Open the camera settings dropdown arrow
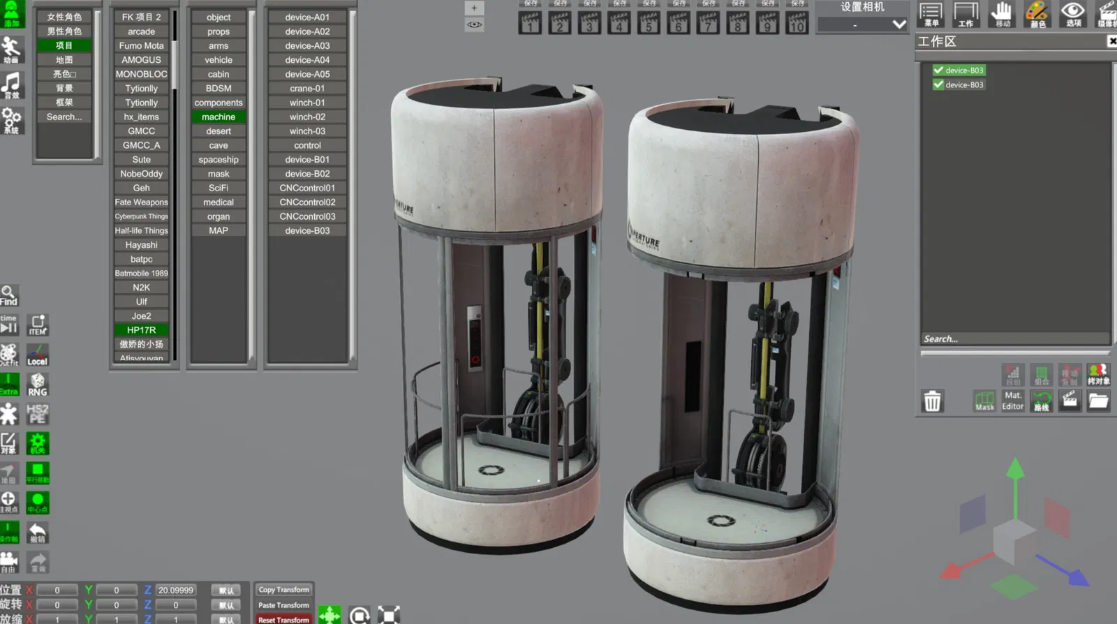This screenshot has height=624, width=1117. point(899,24)
